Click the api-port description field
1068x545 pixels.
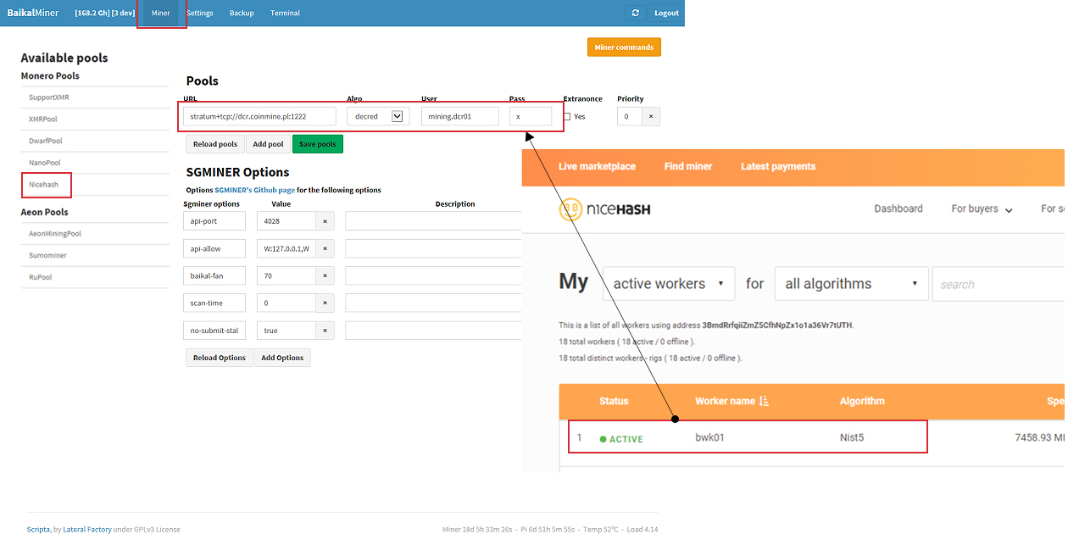[433, 221]
